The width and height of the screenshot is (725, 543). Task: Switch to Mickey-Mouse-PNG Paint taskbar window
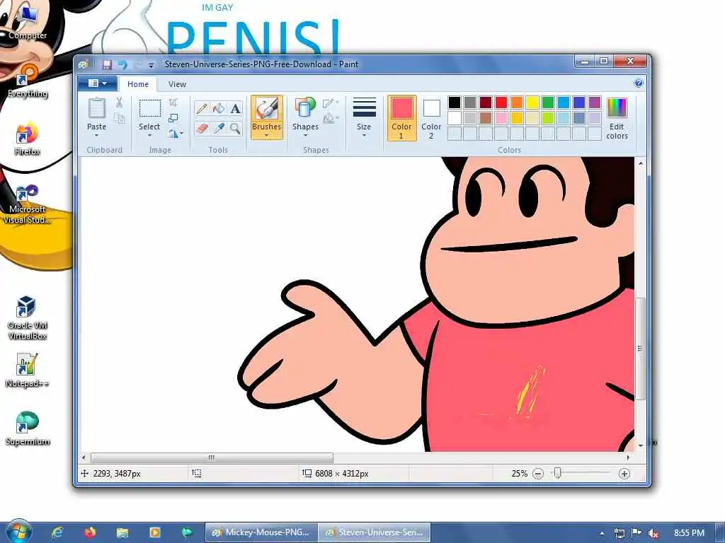pyautogui.click(x=261, y=532)
